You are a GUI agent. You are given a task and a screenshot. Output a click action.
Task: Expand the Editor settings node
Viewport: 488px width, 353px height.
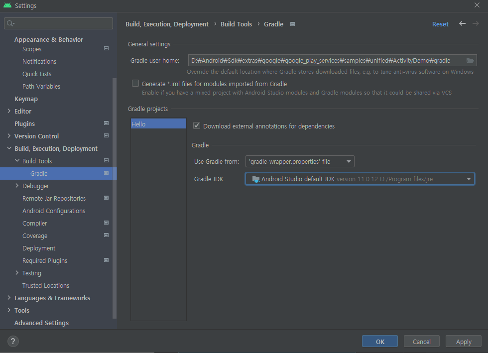(9, 111)
